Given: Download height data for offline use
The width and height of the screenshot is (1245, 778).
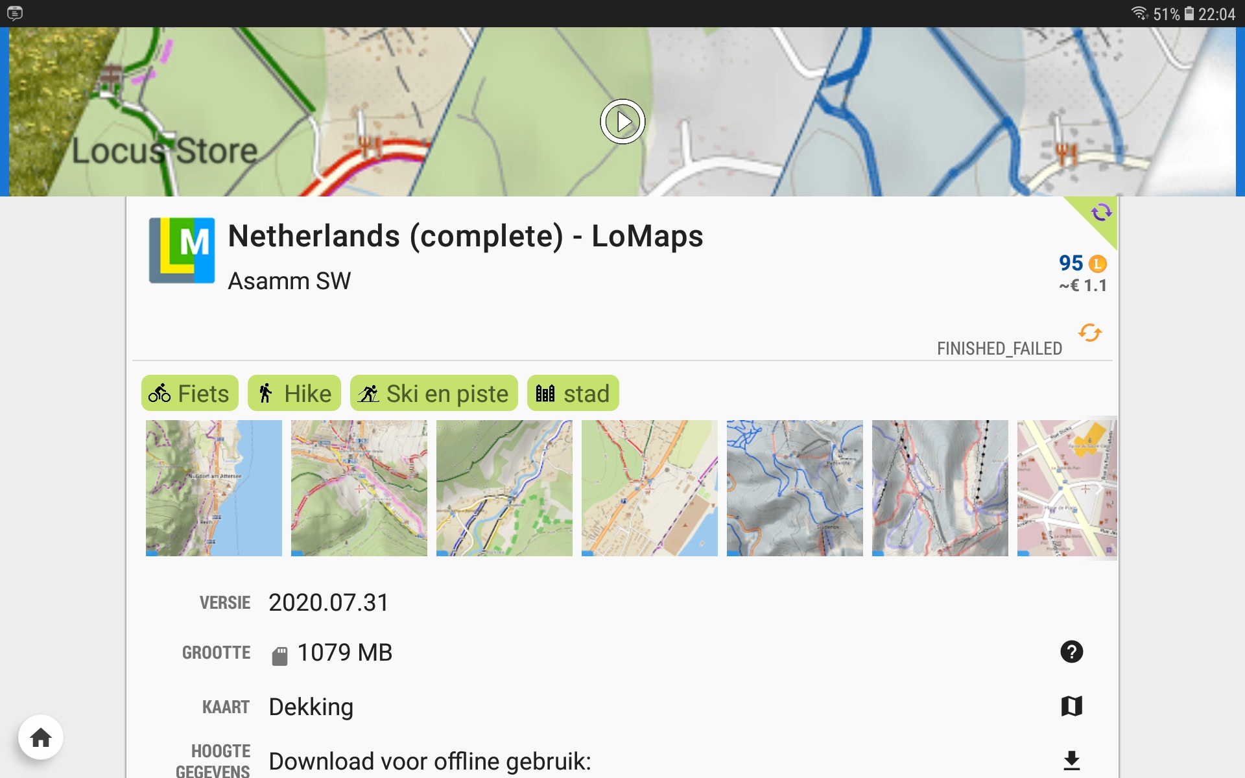Looking at the screenshot, I should (x=1071, y=760).
